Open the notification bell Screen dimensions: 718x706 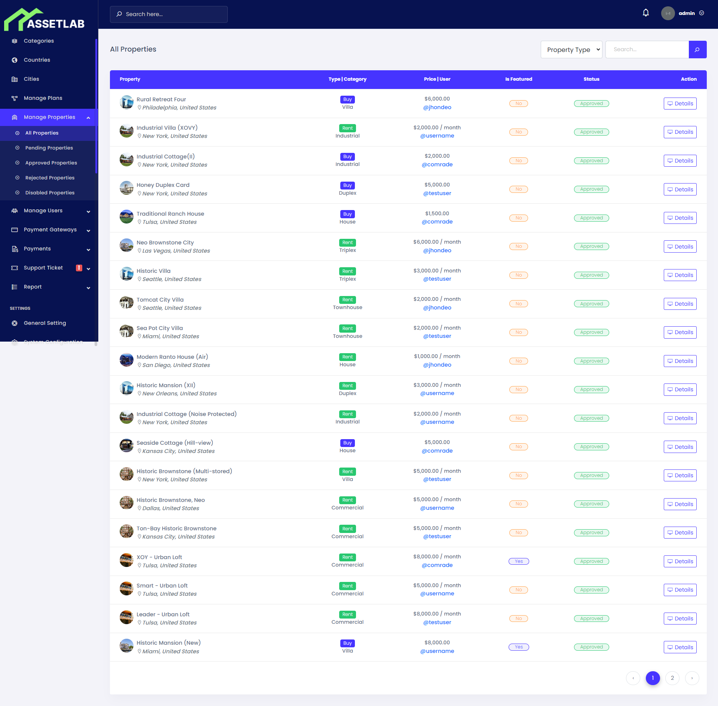pos(646,12)
